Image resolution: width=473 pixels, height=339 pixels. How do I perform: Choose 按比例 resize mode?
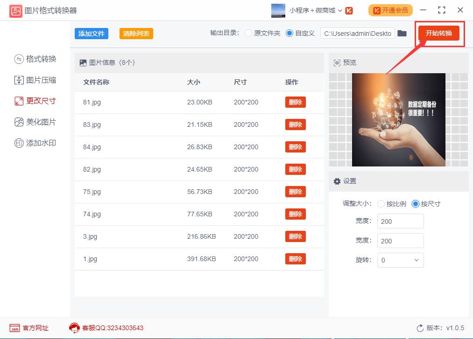[381, 204]
